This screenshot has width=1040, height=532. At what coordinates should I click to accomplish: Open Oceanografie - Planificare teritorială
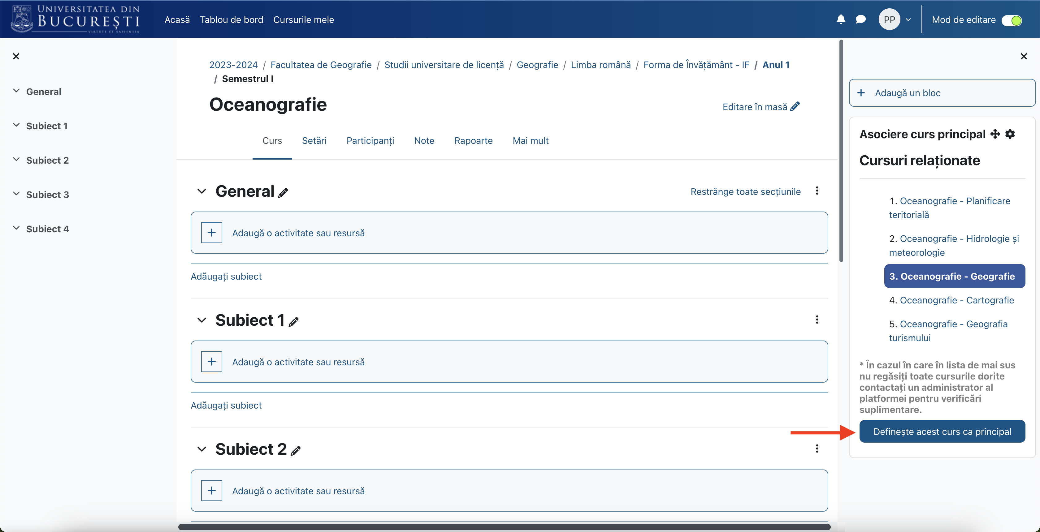click(x=950, y=208)
